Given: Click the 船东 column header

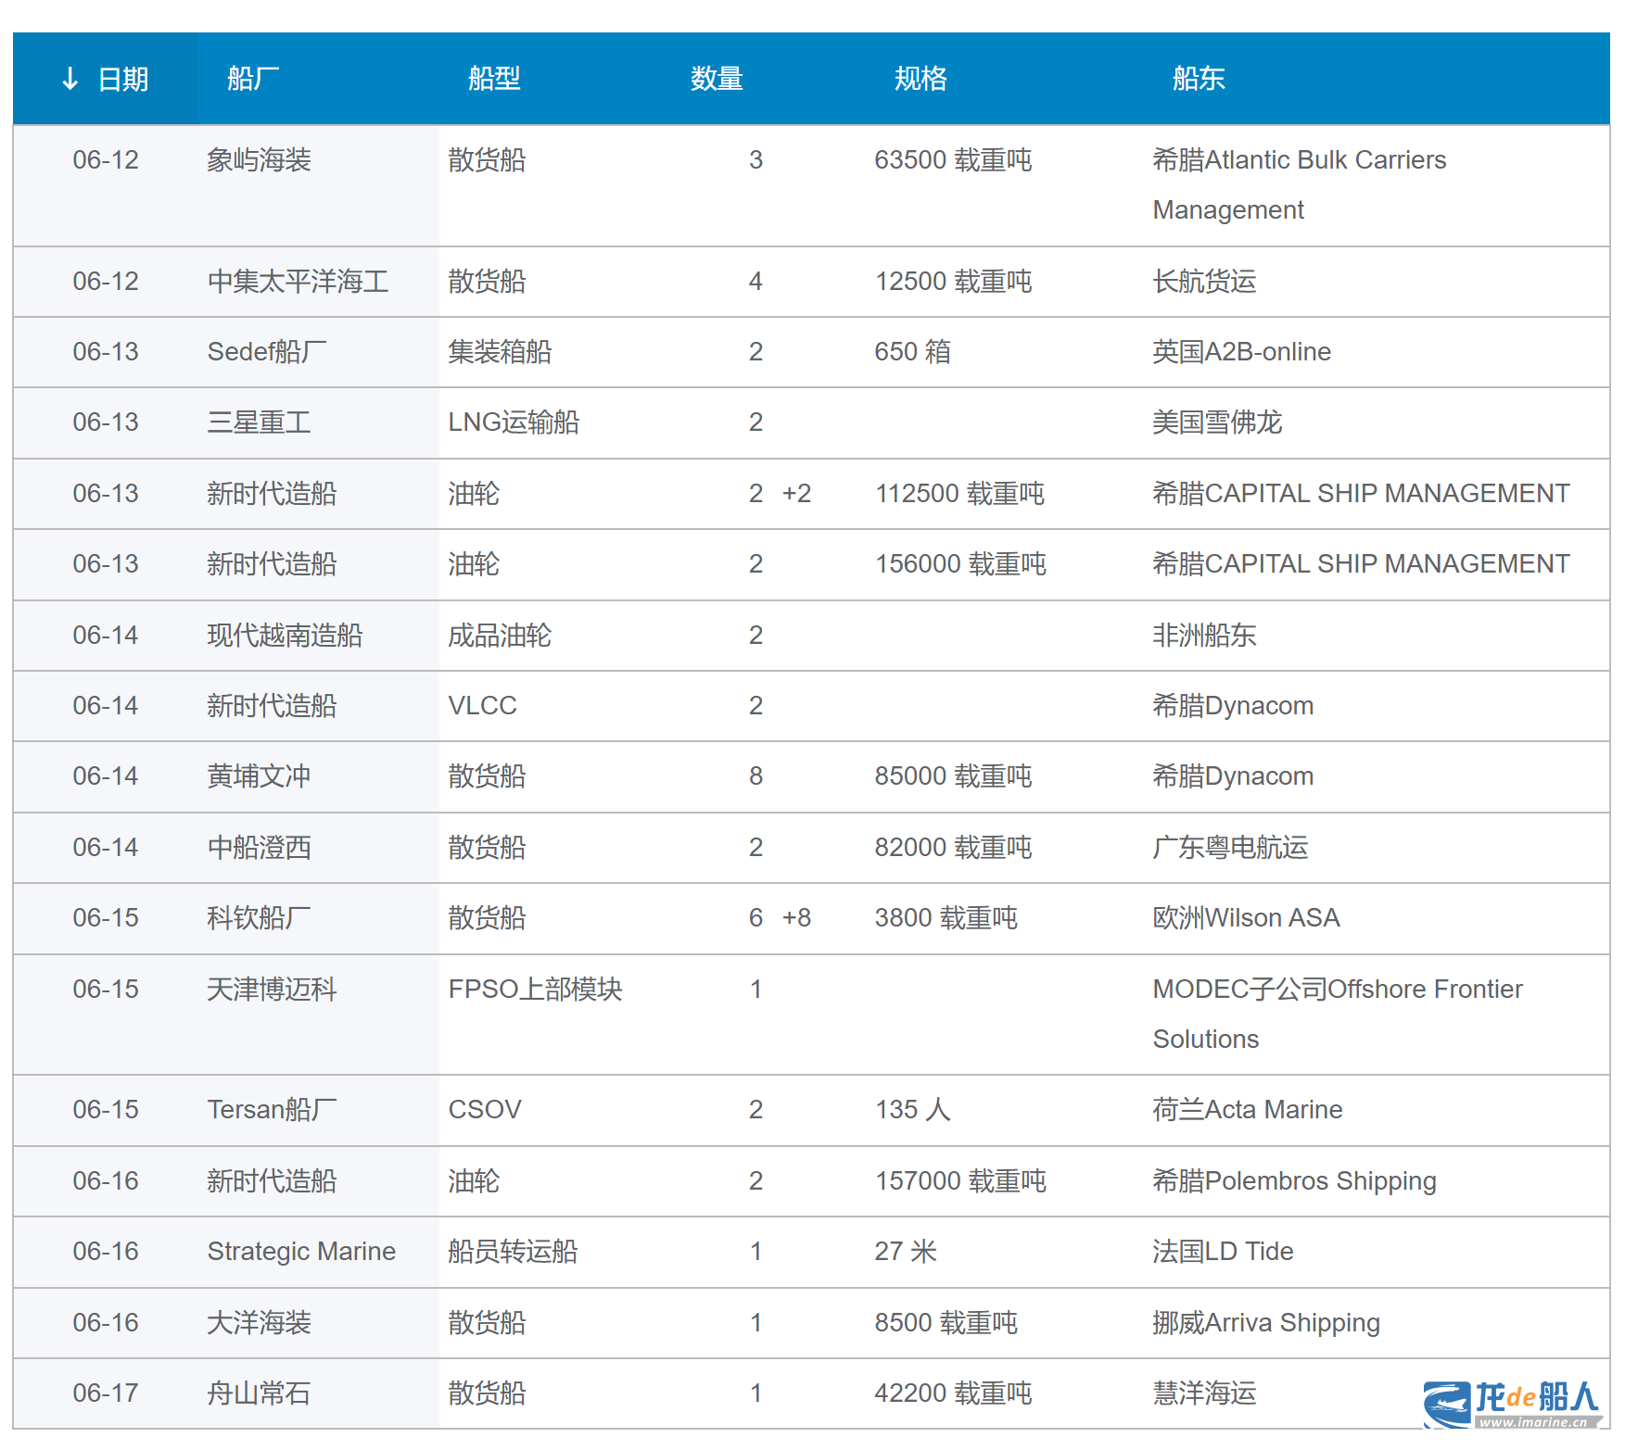Looking at the screenshot, I should [x=1199, y=79].
